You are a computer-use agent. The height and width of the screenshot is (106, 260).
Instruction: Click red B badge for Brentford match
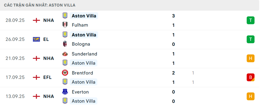pos(250,77)
